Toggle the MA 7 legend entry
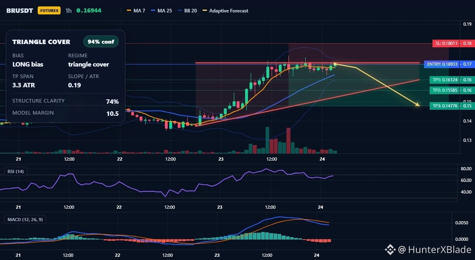Viewport: 475px width, 260px height. click(136, 10)
